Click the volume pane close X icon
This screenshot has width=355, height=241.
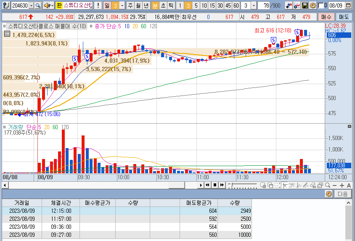click(350, 126)
